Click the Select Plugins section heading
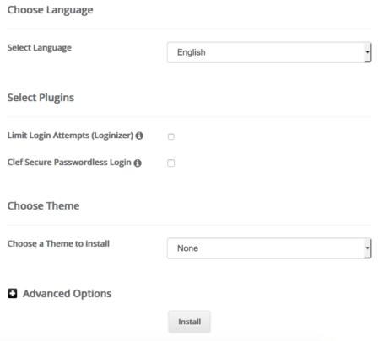 point(41,98)
